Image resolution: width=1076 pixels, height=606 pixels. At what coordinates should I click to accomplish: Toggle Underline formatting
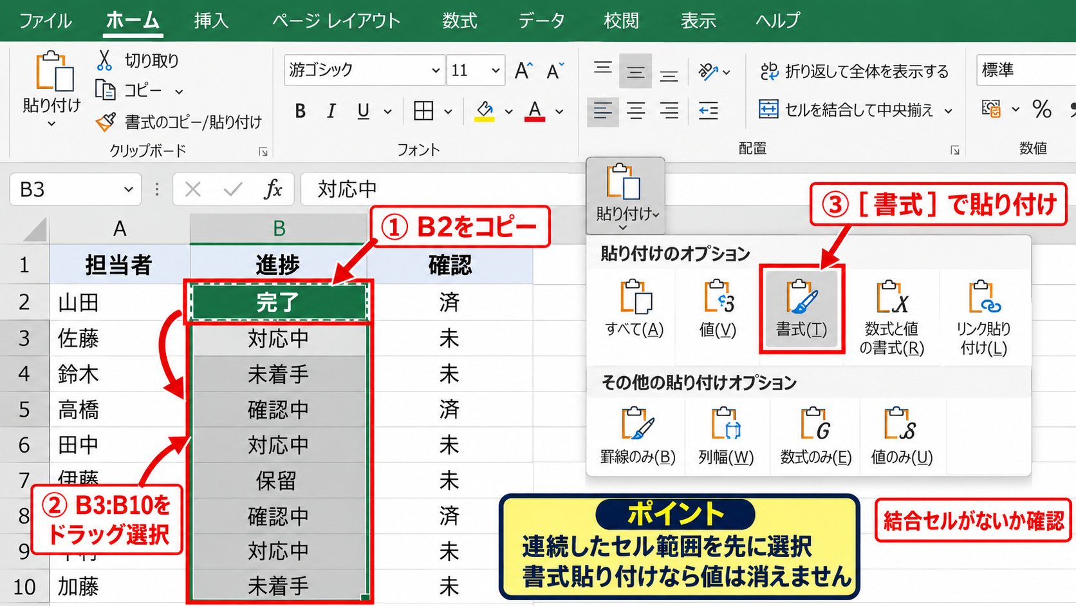click(363, 111)
